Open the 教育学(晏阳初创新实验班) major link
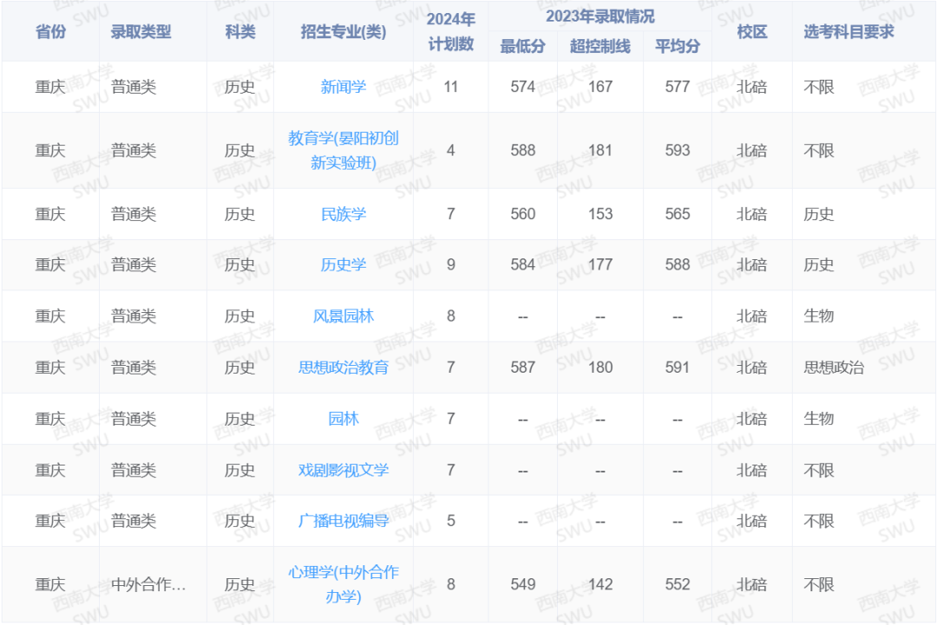 click(x=344, y=150)
